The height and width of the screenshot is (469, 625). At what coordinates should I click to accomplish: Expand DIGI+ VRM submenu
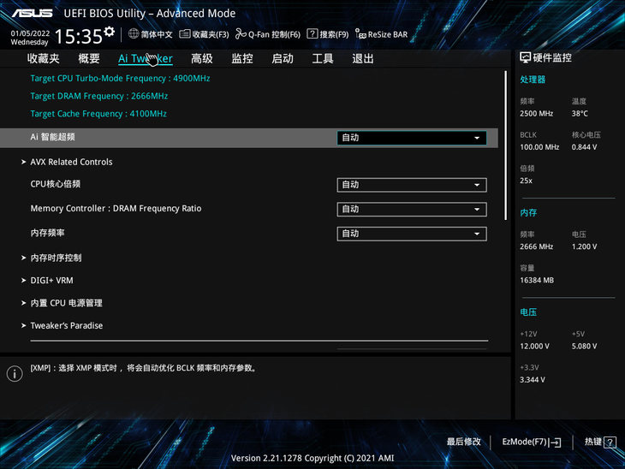51,280
